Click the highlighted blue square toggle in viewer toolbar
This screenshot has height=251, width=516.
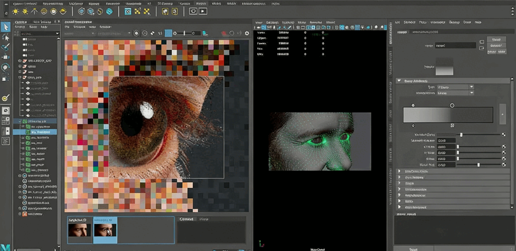(x=168, y=34)
